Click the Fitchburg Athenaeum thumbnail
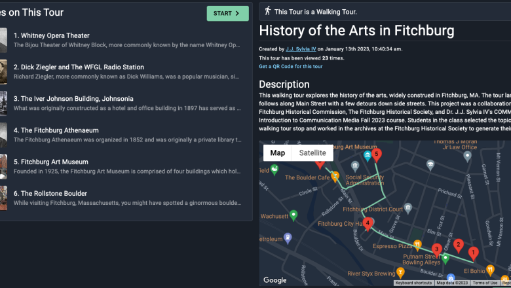This screenshot has height=288, width=511. pyautogui.click(x=3, y=135)
